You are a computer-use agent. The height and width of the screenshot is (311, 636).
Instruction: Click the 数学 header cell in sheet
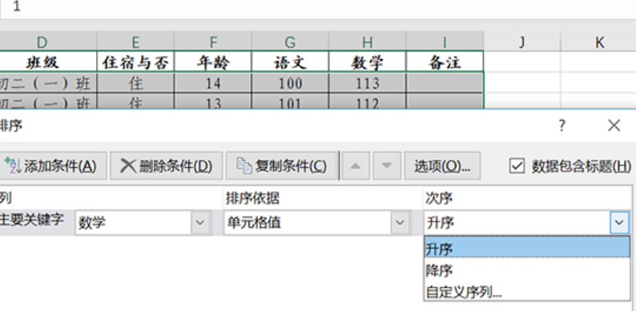[x=368, y=62]
